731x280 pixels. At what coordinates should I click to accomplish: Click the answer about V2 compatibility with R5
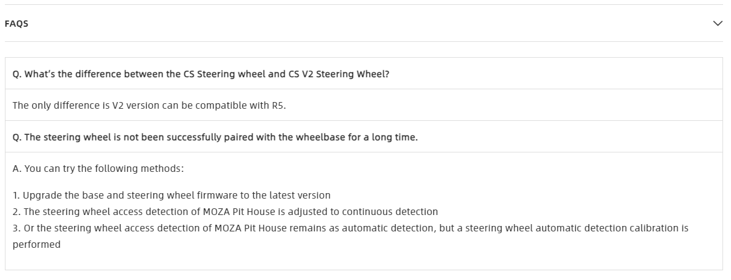click(149, 106)
